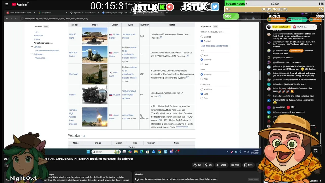The width and height of the screenshot is (325, 183).
Task: Save the video to a playlist
Action: [x=248, y=165]
